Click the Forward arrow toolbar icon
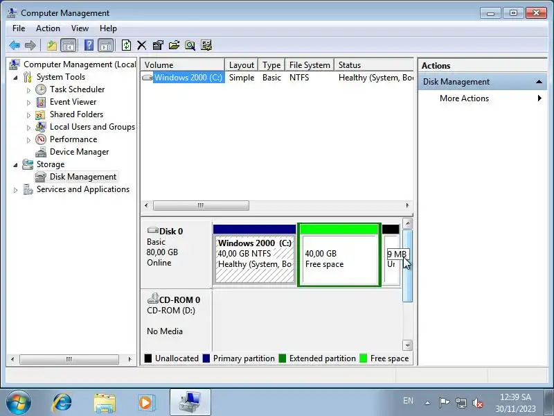This screenshot has height=416, width=554. point(30,45)
